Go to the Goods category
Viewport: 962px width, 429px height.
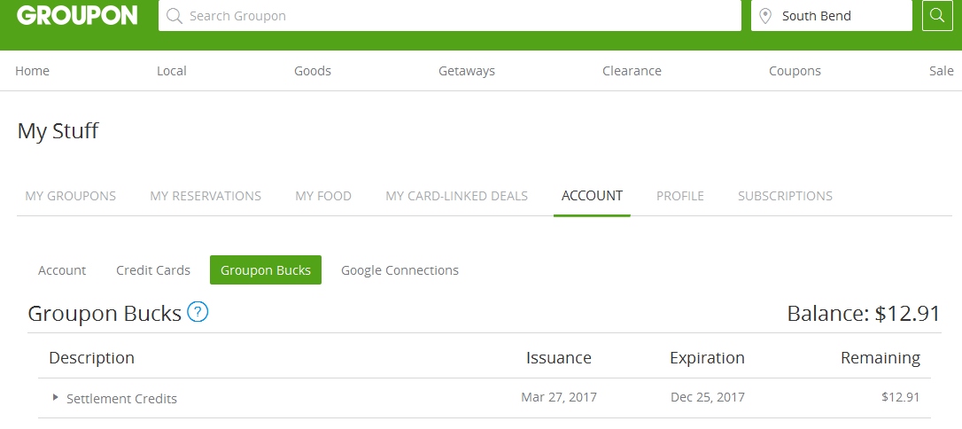313,71
